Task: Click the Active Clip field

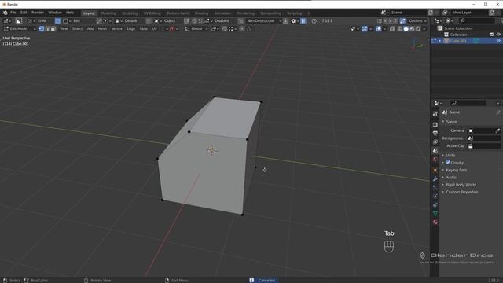Action: [484, 146]
